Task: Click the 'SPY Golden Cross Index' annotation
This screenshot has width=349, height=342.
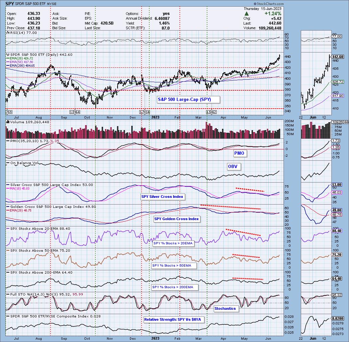Action: point(176,219)
